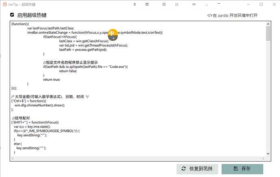
Task: Click the line 'win.dlg.chineseNumber().show();'
Action: coord(40,106)
